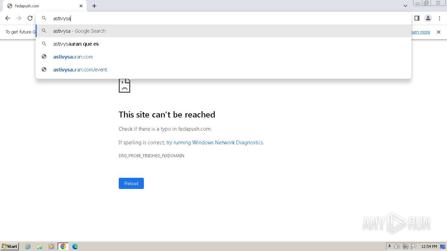Click the try running Windows Network Diagnostics link

(x=215, y=143)
